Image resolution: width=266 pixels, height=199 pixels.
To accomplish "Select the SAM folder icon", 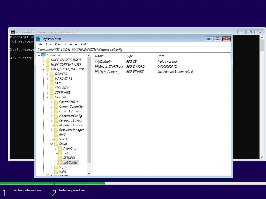I will pos(52,83).
